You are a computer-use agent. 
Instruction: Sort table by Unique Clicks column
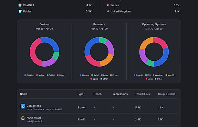[167, 94]
